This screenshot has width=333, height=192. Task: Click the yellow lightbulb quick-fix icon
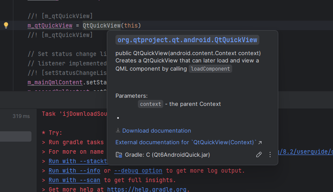click(x=6, y=25)
